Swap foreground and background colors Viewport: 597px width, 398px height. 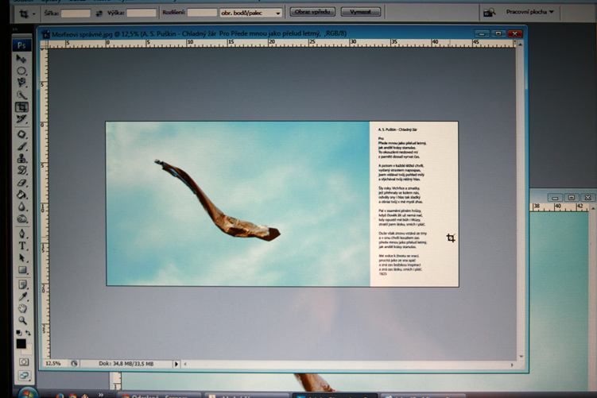coord(28,333)
